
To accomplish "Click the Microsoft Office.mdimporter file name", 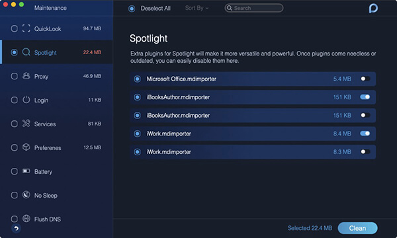I will coord(181,79).
